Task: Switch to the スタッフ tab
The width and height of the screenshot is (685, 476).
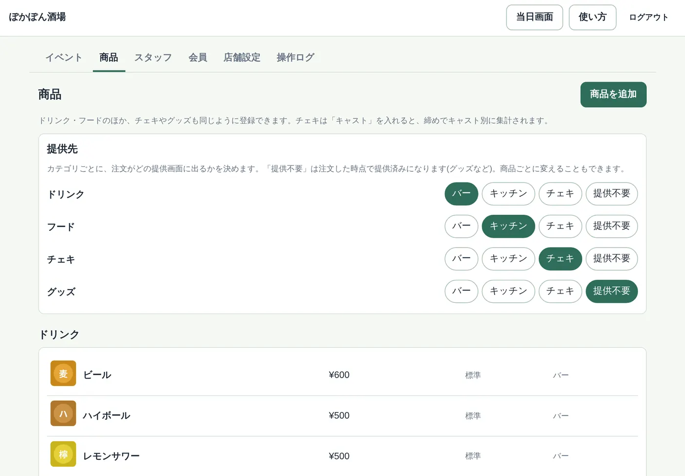Action: tap(153, 58)
